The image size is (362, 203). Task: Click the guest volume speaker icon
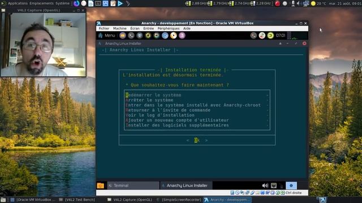[x=265, y=186]
